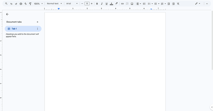Insert a numbered list

(162, 4)
